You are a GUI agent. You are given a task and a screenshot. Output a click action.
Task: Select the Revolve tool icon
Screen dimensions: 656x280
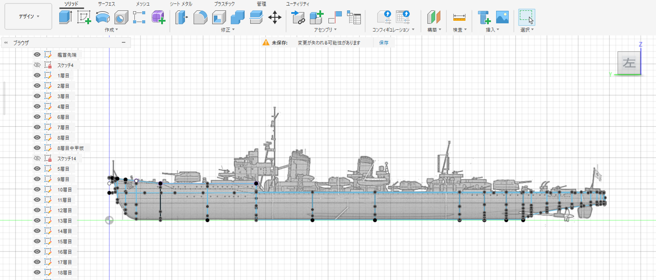pos(102,17)
